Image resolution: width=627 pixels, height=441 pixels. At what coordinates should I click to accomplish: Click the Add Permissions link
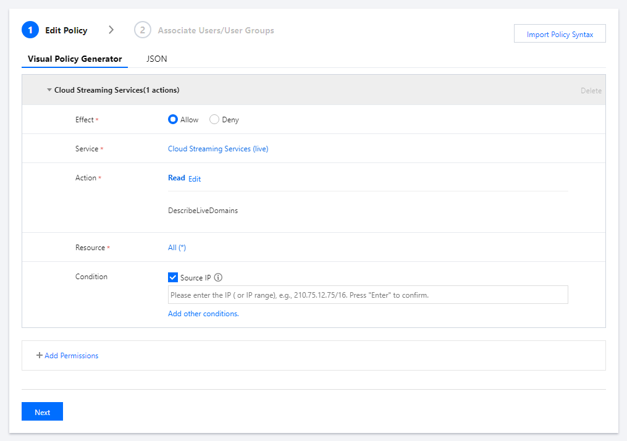[x=71, y=356]
